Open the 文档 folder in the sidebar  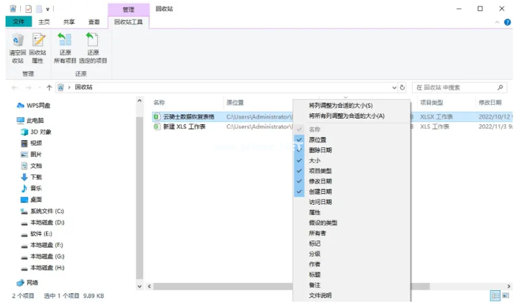click(x=32, y=166)
